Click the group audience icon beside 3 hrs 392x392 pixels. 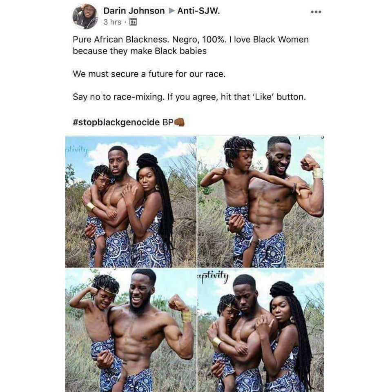tap(133, 22)
